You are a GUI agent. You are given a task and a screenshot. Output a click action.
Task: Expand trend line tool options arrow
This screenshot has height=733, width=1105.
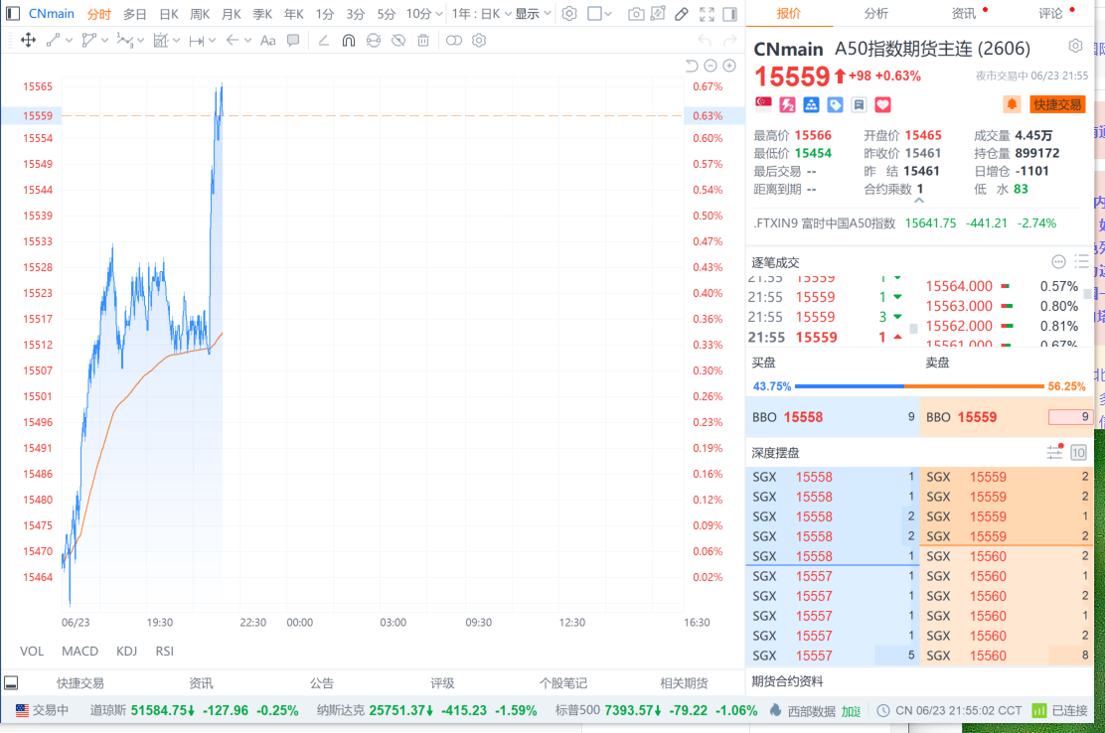[x=70, y=40]
